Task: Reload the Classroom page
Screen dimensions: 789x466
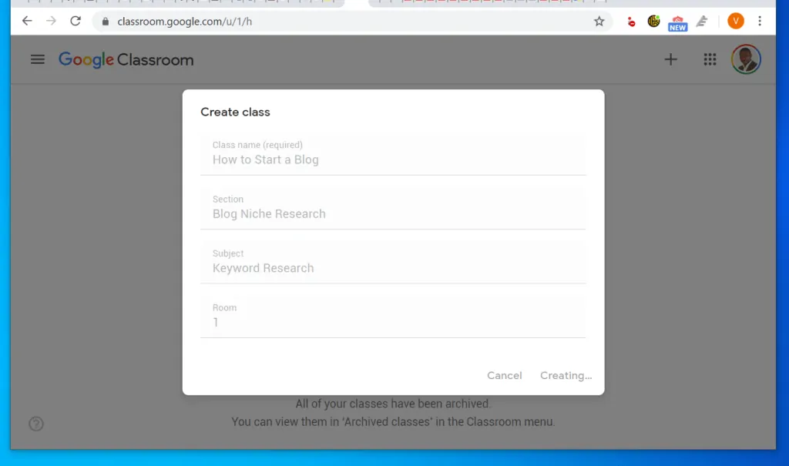Action: [x=75, y=21]
